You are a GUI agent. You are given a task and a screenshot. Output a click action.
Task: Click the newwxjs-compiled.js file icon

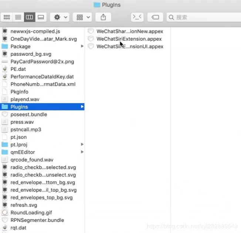[x=5, y=31]
